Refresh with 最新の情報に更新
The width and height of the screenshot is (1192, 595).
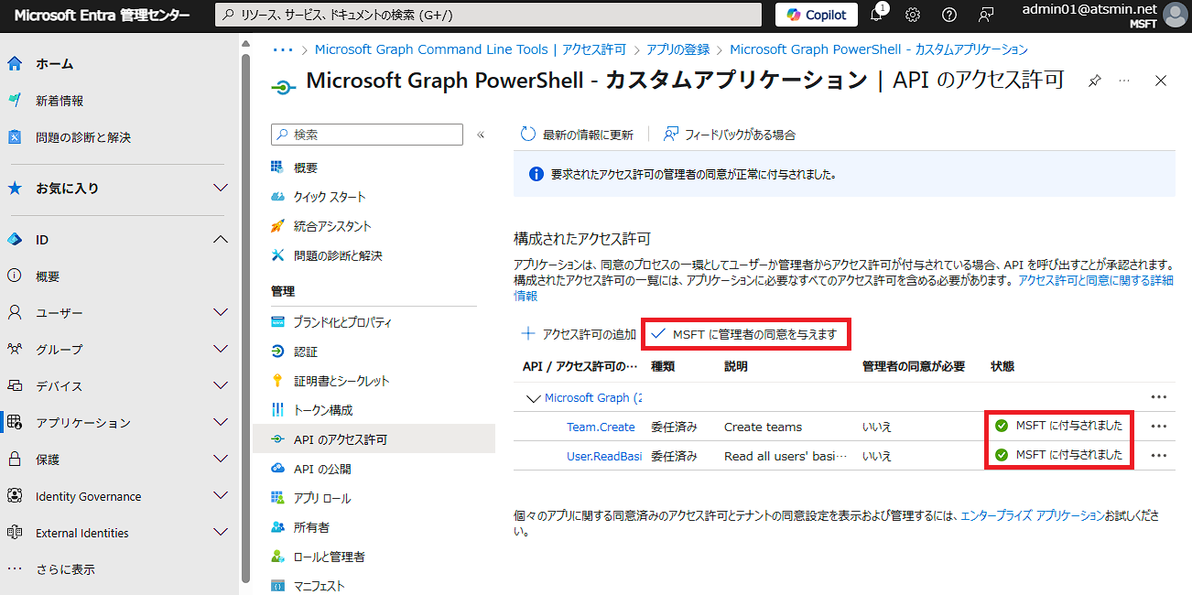(x=569, y=134)
